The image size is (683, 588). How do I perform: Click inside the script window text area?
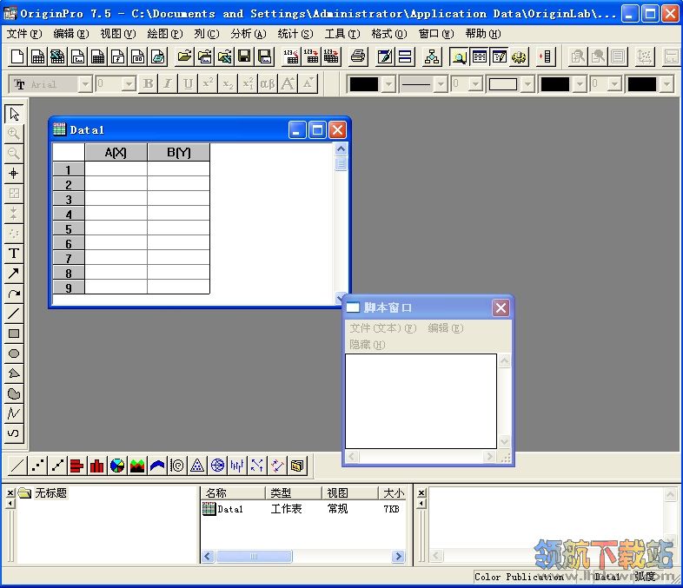[421, 401]
